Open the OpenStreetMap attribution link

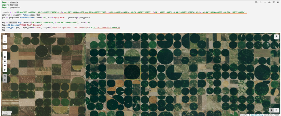[x=260, y=115]
